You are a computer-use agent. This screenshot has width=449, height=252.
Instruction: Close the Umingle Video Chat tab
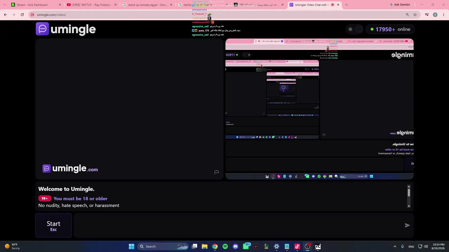338,5
